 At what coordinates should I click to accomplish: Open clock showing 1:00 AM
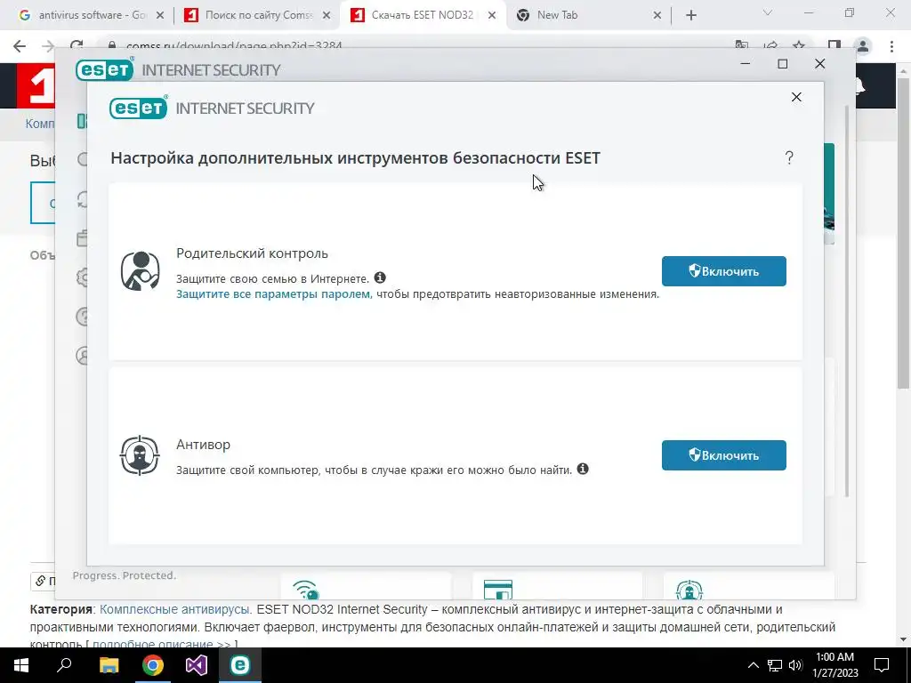834,665
